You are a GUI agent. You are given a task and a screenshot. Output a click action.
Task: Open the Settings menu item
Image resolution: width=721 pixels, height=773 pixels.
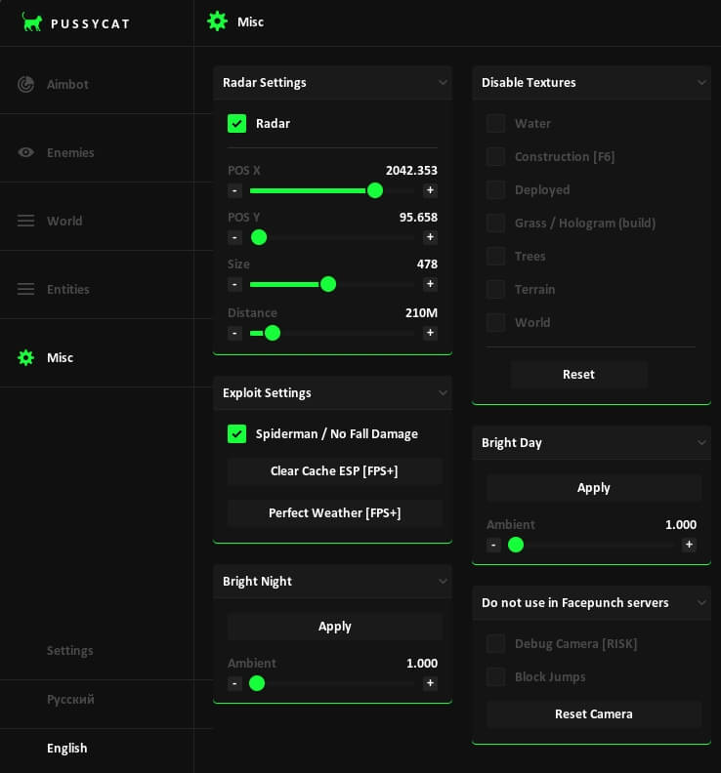point(70,651)
